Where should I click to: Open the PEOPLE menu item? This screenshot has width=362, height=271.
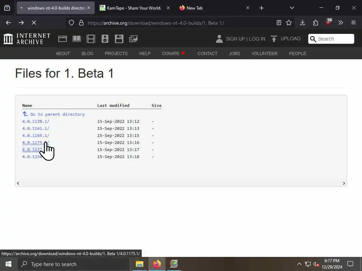pyautogui.click(x=298, y=54)
